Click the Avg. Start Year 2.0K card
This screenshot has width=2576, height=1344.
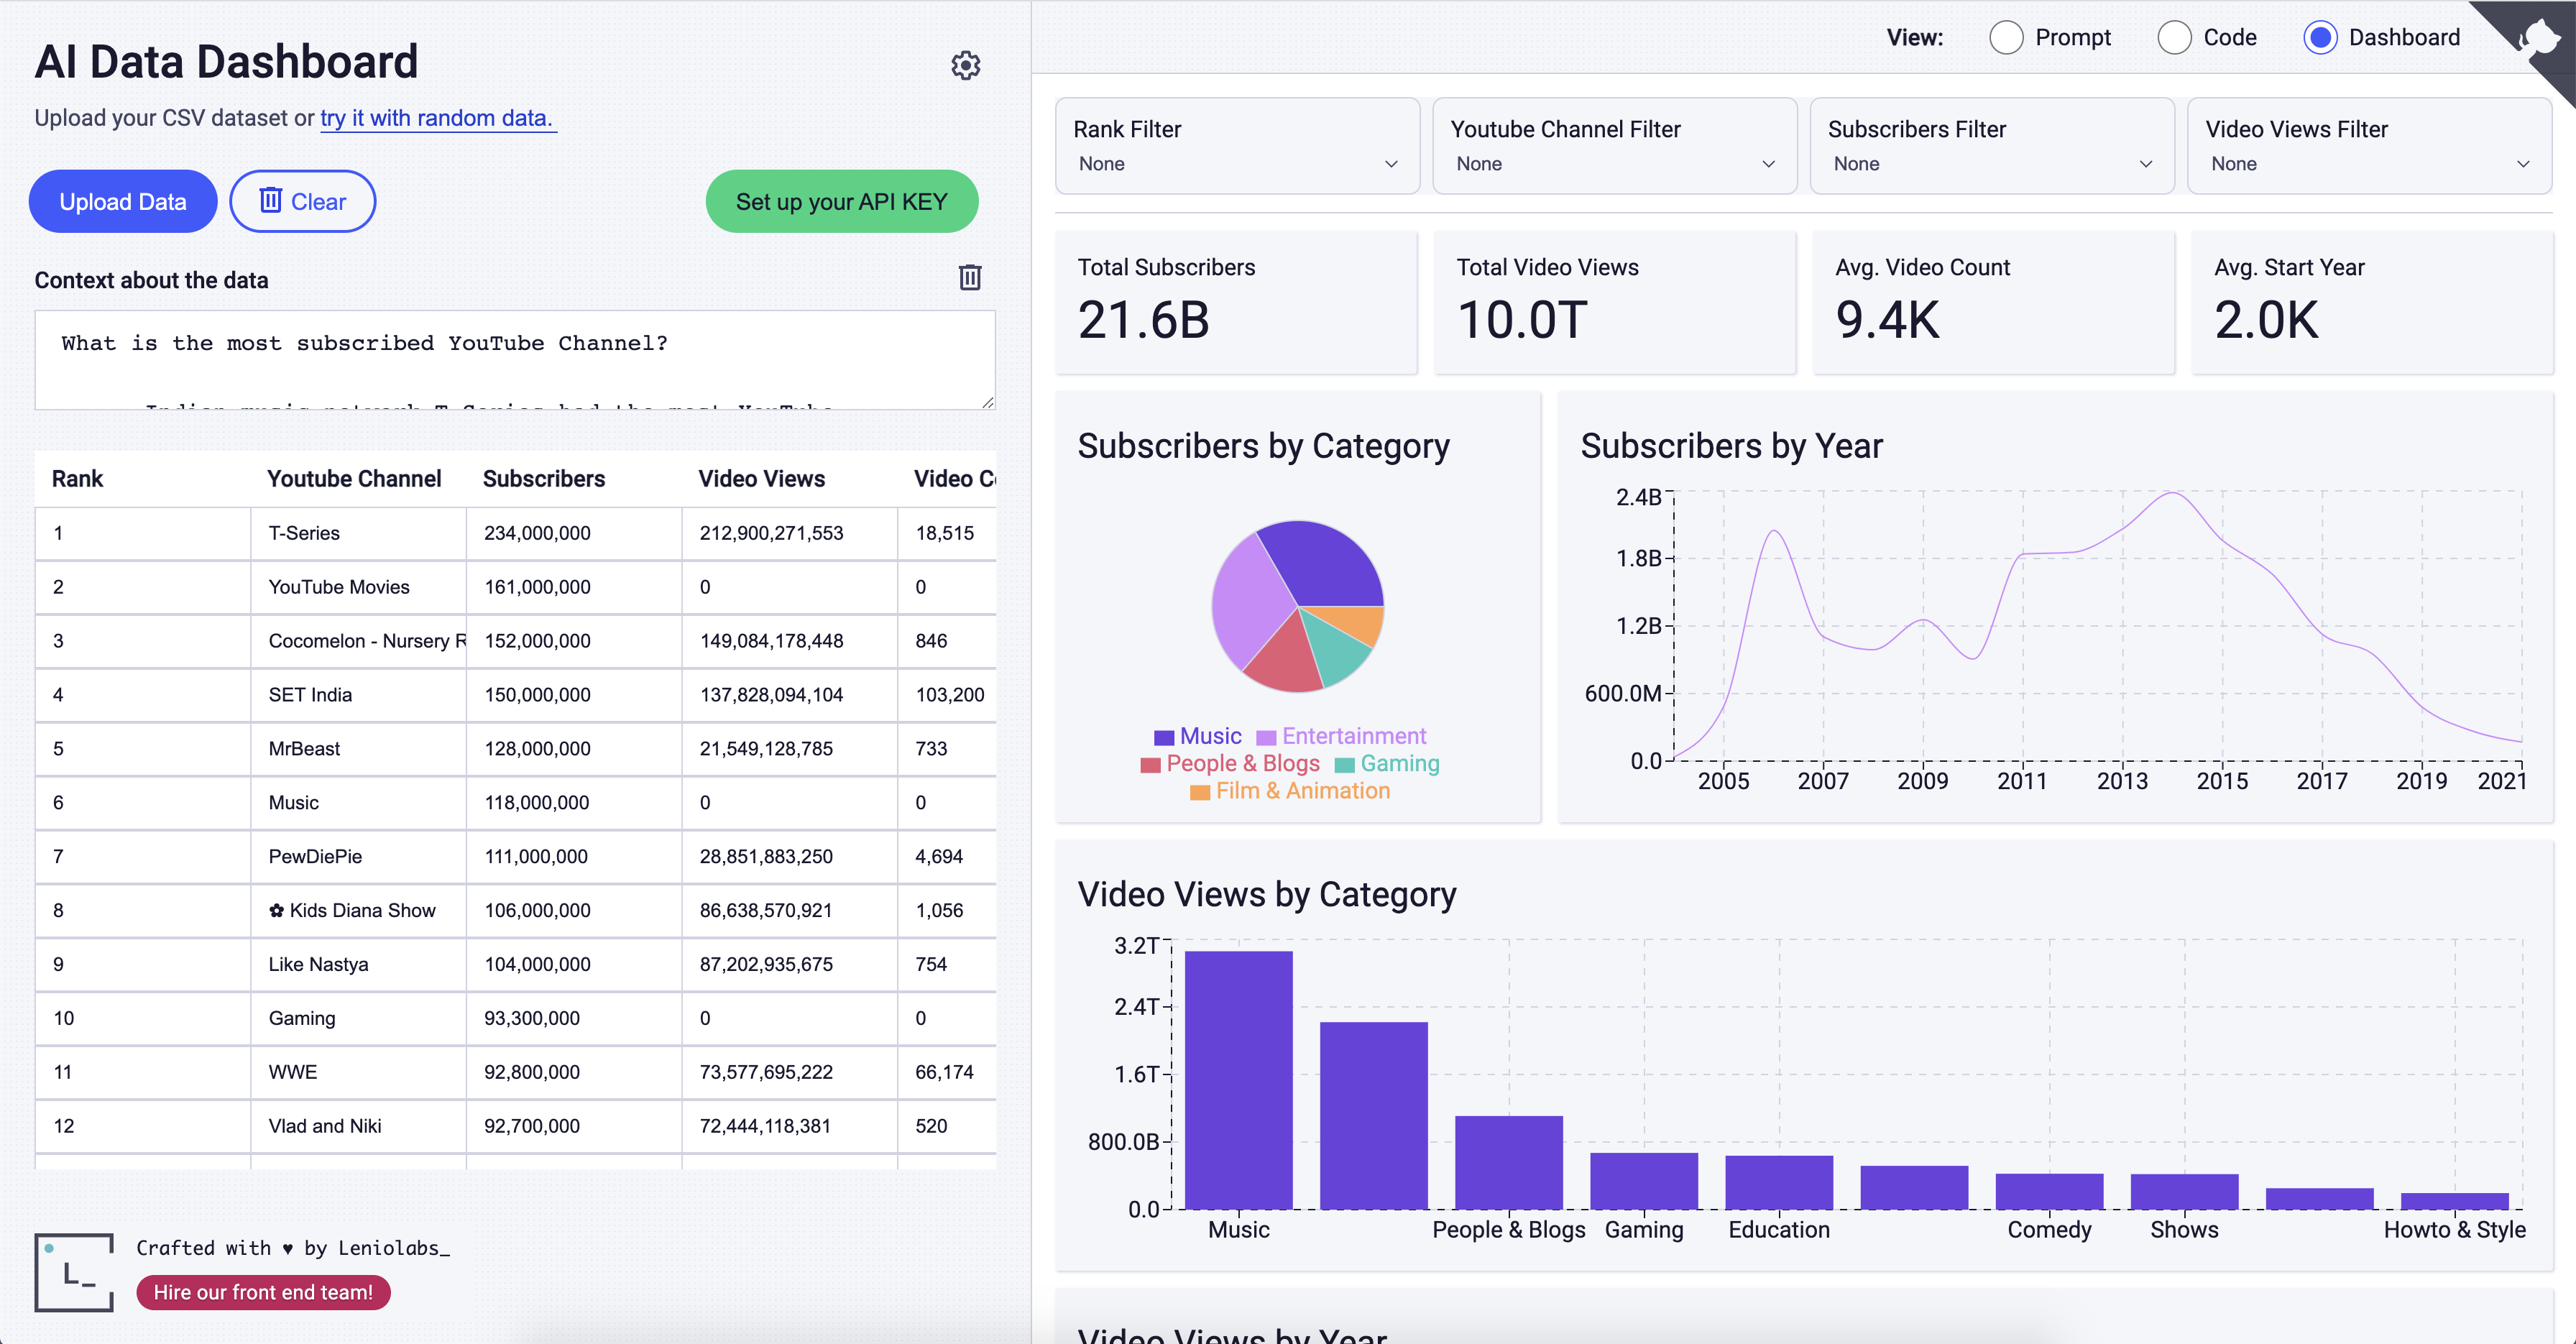[x=2372, y=302]
